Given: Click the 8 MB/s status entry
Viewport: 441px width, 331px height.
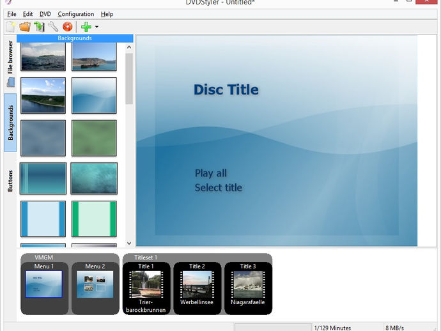Looking at the screenshot, I should coord(394,328).
